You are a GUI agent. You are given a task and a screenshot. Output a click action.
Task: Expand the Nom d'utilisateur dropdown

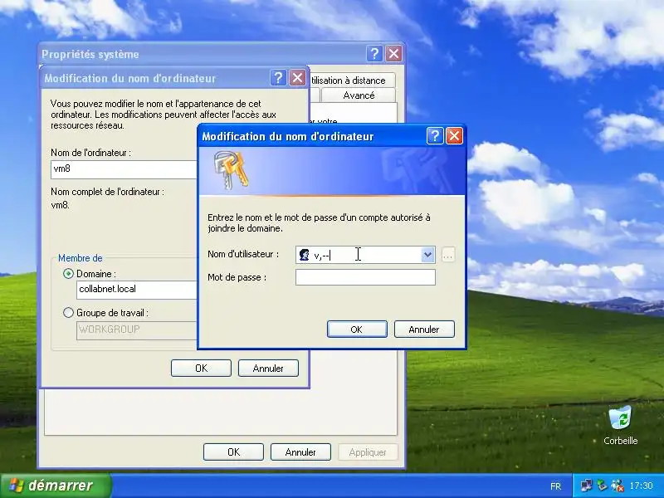click(x=428, y=255)
